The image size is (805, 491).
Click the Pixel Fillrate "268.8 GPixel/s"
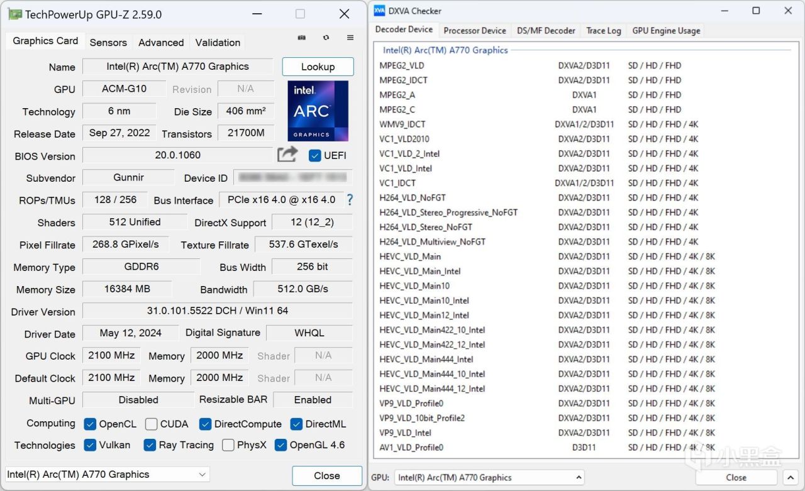click(x=126, y=245)
